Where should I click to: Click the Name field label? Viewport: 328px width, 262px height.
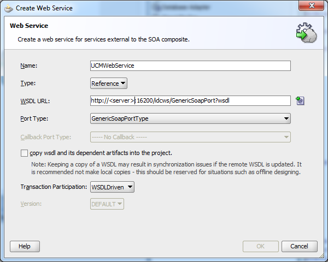coord(28,66)
